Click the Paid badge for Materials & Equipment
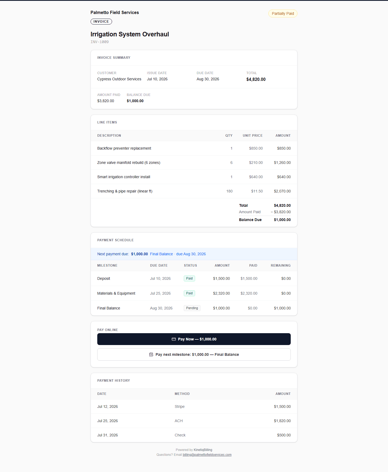This screenshot has width=388, height=472. (x=189, y=293)
